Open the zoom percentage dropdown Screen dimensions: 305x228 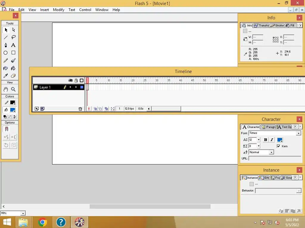[x=23, y=213]
